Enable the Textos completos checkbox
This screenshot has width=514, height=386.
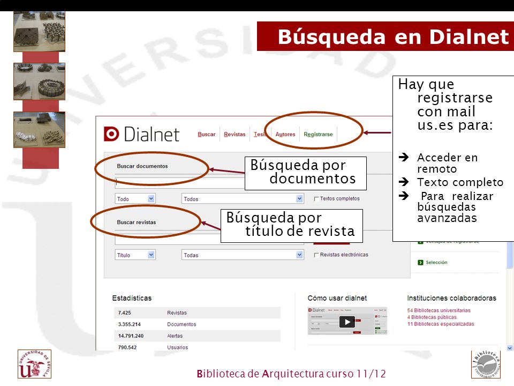pyautogui.click(x=316, y=198)
